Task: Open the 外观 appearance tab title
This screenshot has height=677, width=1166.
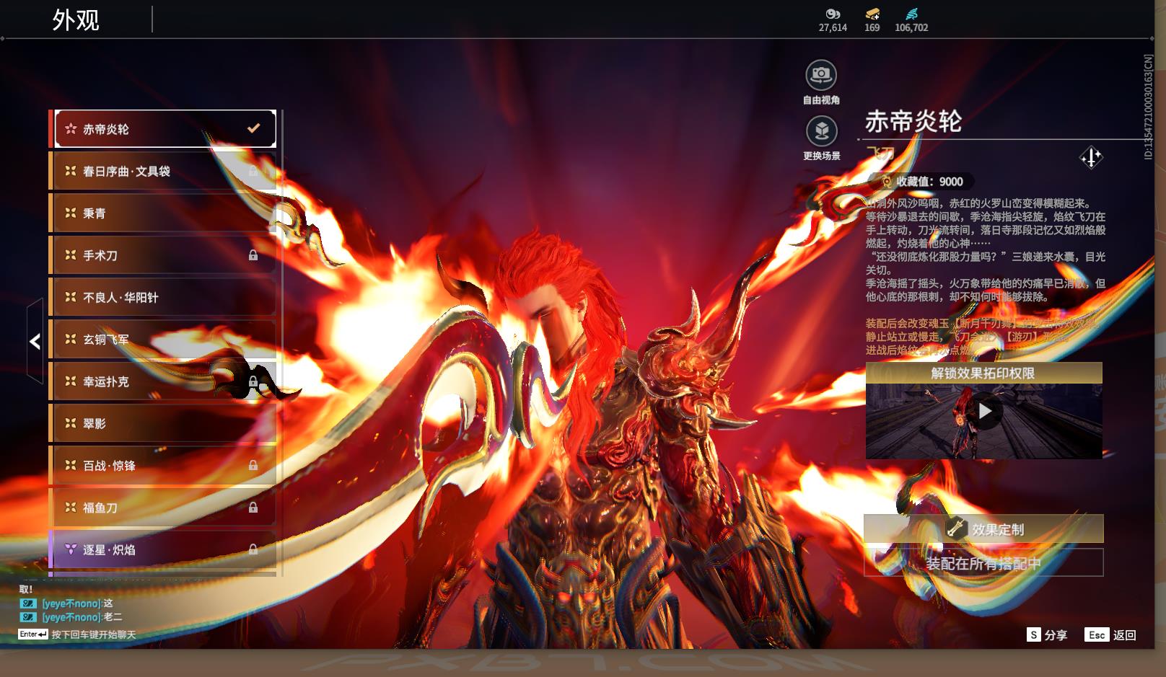Action: (76, 20)
